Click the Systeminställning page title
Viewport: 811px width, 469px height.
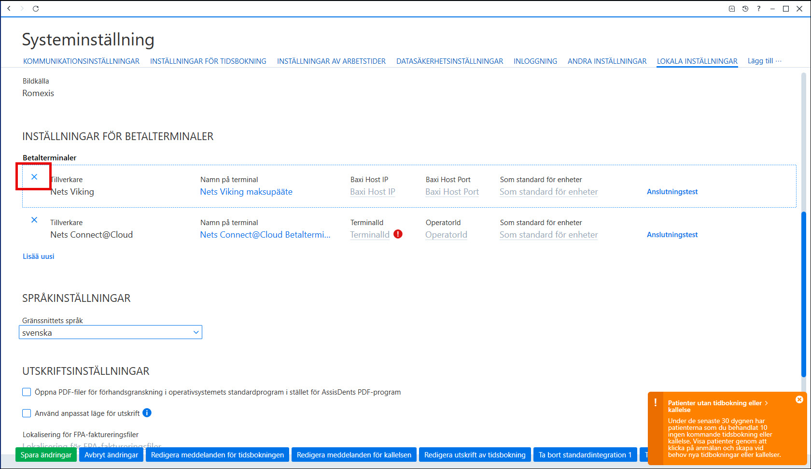(88, 40)
